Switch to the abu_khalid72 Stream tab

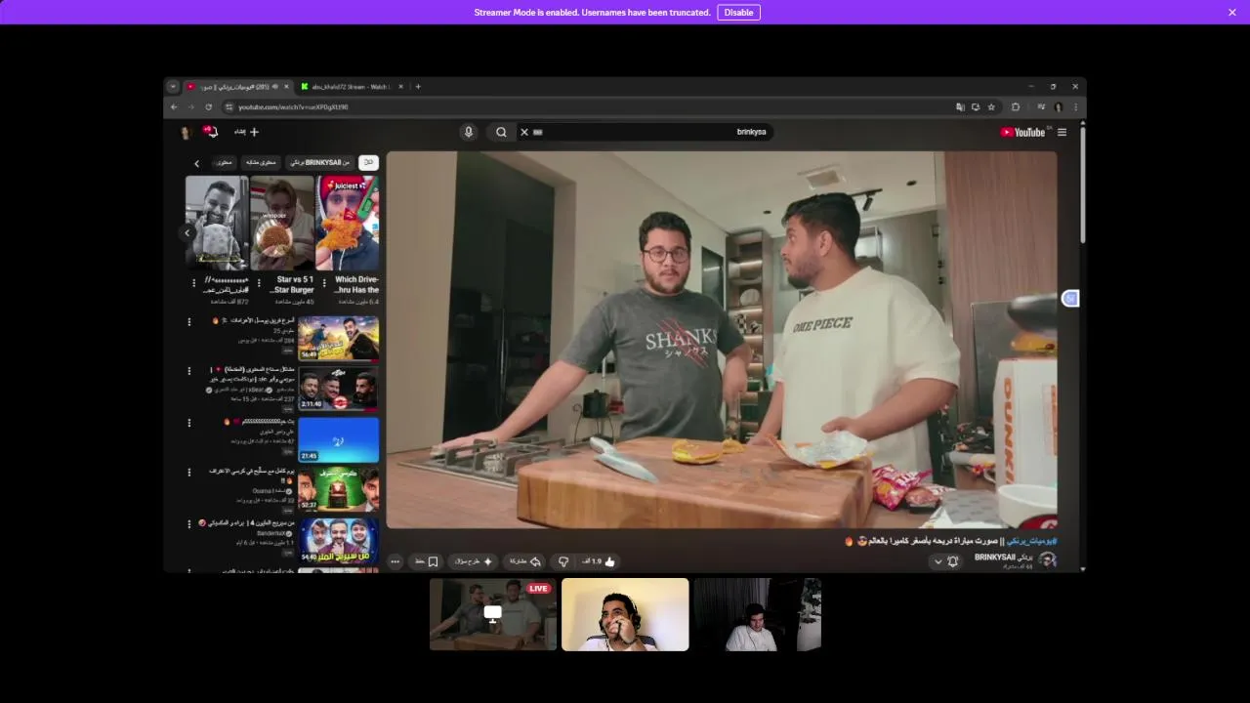tap(350, 87)
